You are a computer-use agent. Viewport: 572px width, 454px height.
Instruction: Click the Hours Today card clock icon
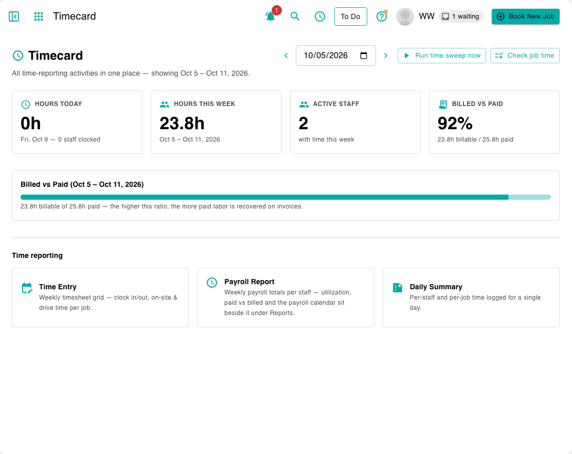(26, 104)
